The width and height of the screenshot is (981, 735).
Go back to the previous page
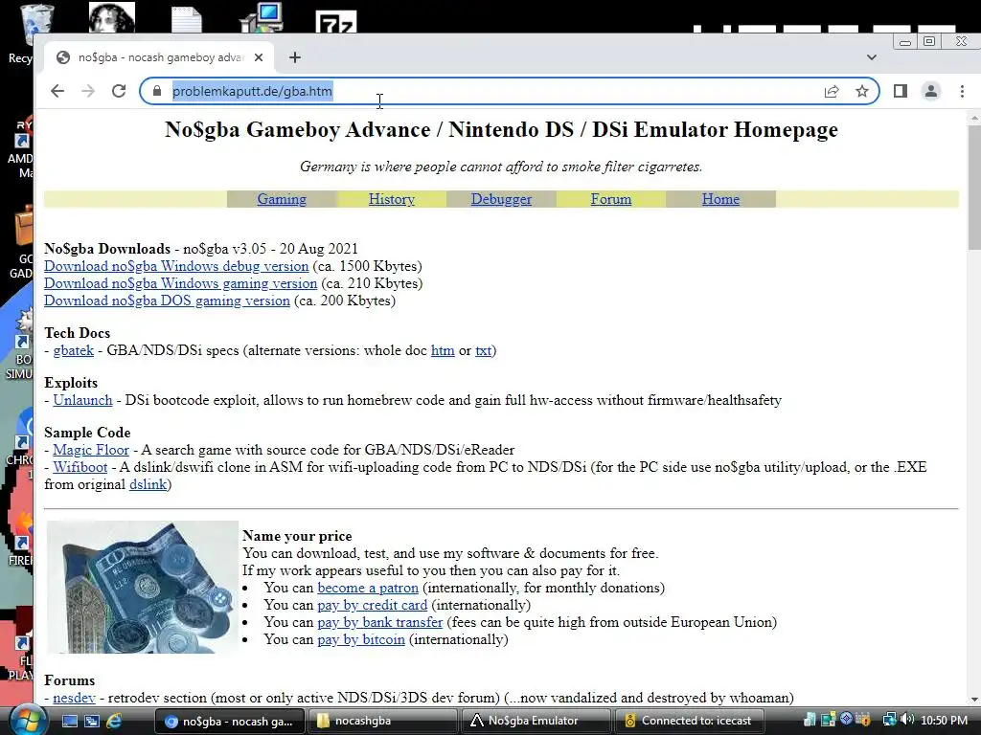(x=57, y=91)
